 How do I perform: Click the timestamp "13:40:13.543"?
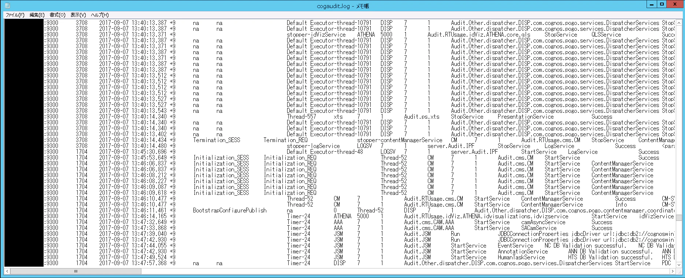coord(149,111)
